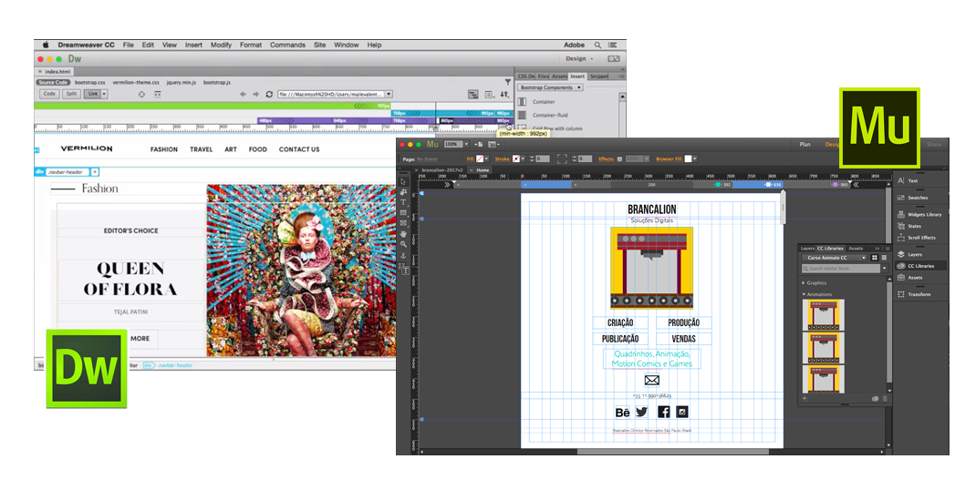Open the Text panel icon in Muse

[x=900, y=180]
